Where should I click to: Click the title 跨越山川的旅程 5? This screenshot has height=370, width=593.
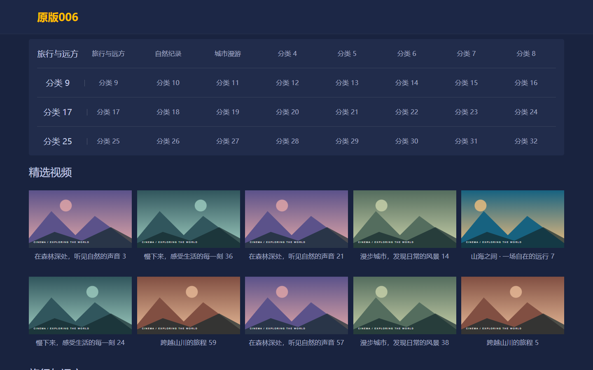click(x=513, y=343)
